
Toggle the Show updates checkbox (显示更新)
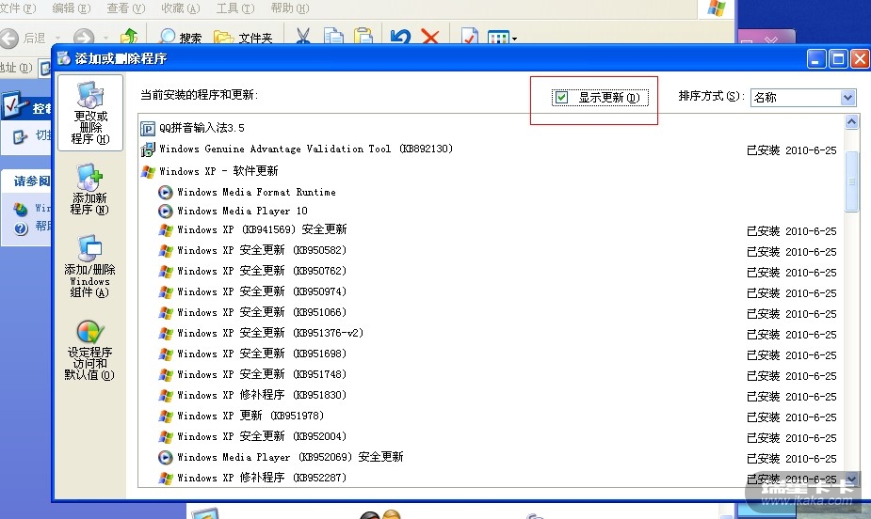561,98
